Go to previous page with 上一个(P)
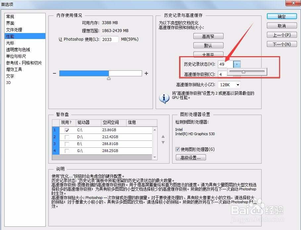 [281, 35]
